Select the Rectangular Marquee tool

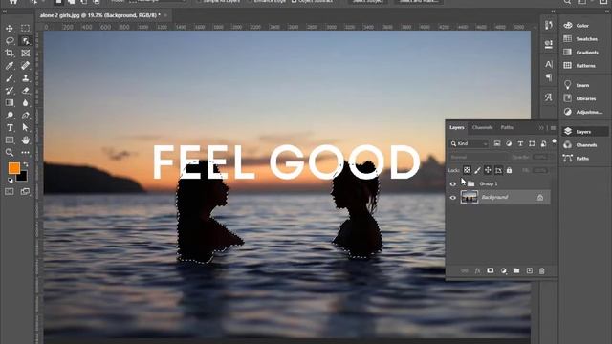(x=26, y=29)
